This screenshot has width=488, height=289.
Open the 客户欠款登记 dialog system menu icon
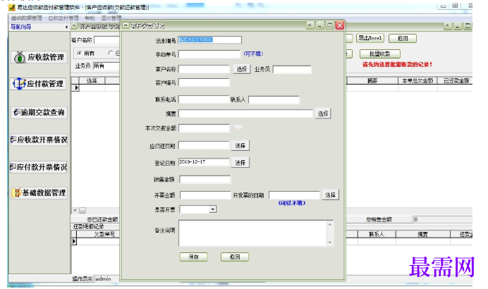(126, 25)
